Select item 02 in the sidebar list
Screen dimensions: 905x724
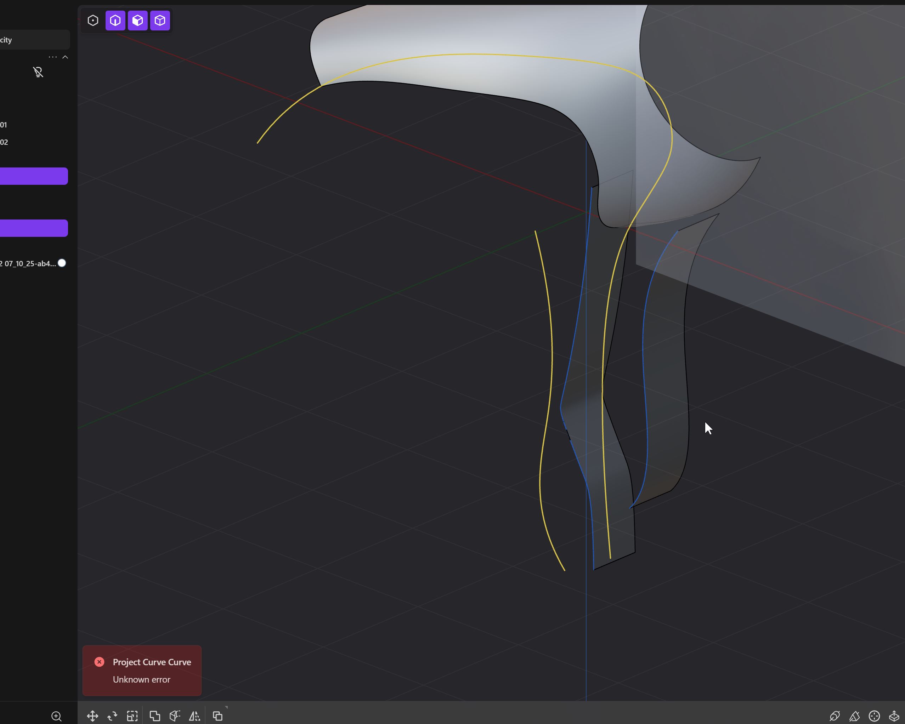(x=5, y=142)
